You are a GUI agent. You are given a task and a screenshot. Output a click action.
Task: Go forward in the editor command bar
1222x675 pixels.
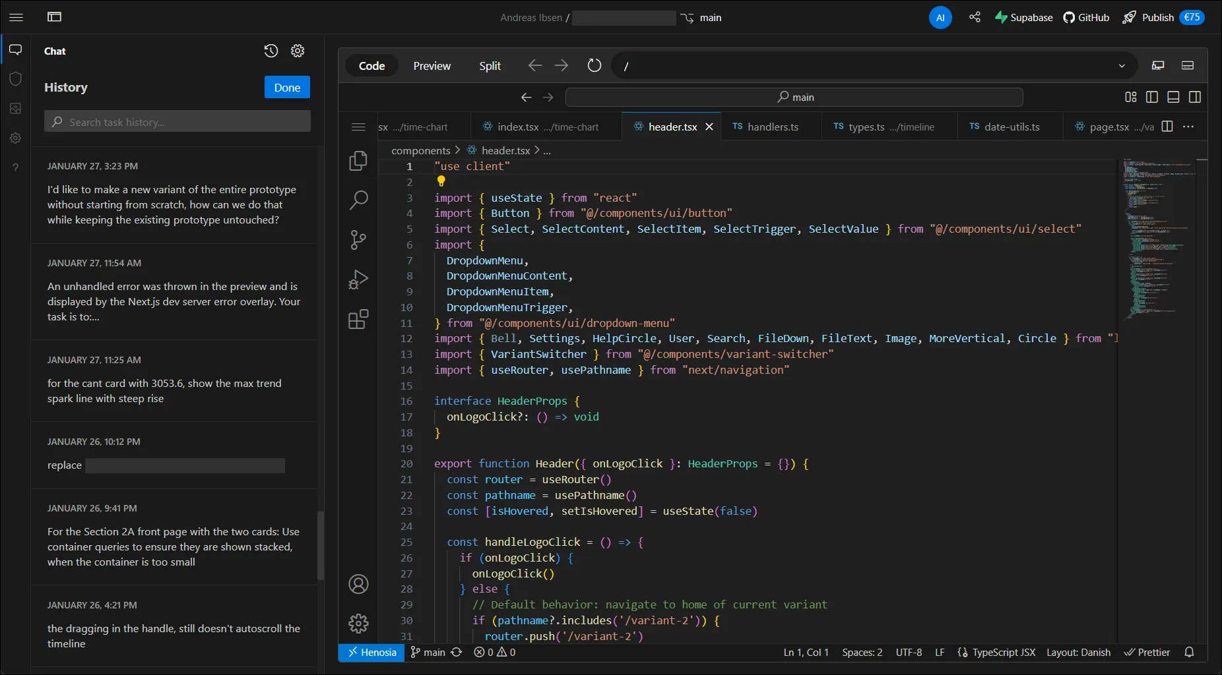(548, 97)
